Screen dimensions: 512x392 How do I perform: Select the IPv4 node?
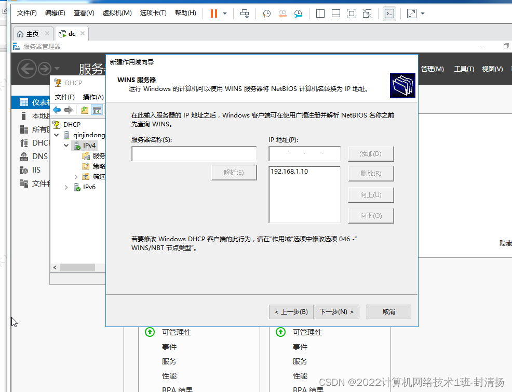point(89,146)
